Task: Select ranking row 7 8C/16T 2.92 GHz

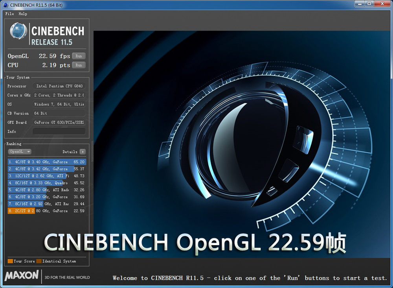Action: [47, 204]
